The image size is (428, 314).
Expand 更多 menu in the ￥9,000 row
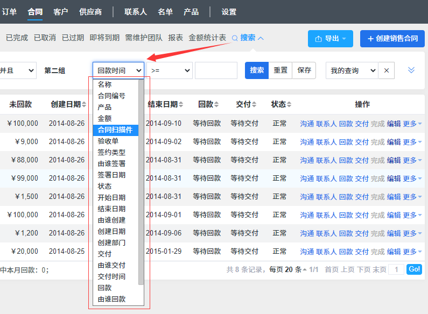(412, 142)
